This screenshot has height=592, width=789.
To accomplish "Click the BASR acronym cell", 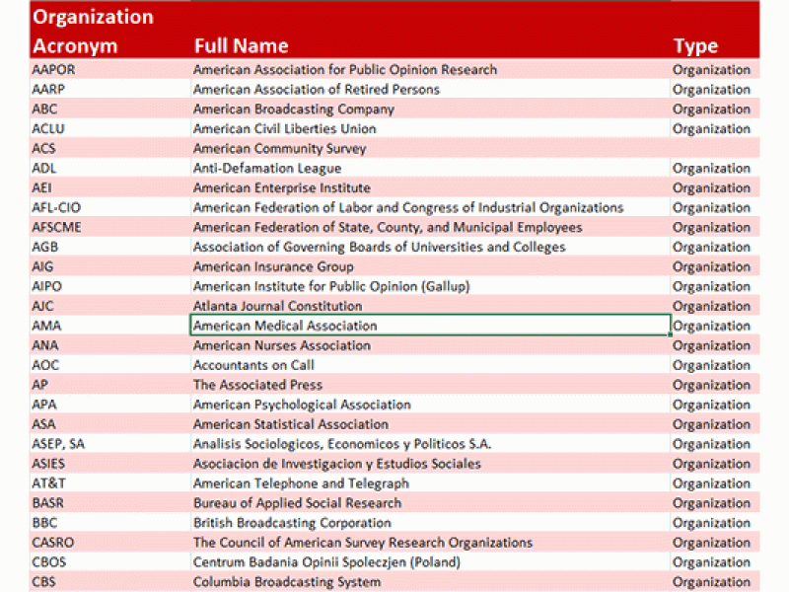I will (x=109, y=503).
